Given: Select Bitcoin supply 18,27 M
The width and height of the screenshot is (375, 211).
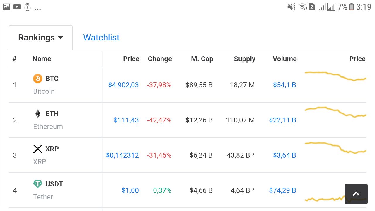Looking at the screenshot, I should (242, 85).
